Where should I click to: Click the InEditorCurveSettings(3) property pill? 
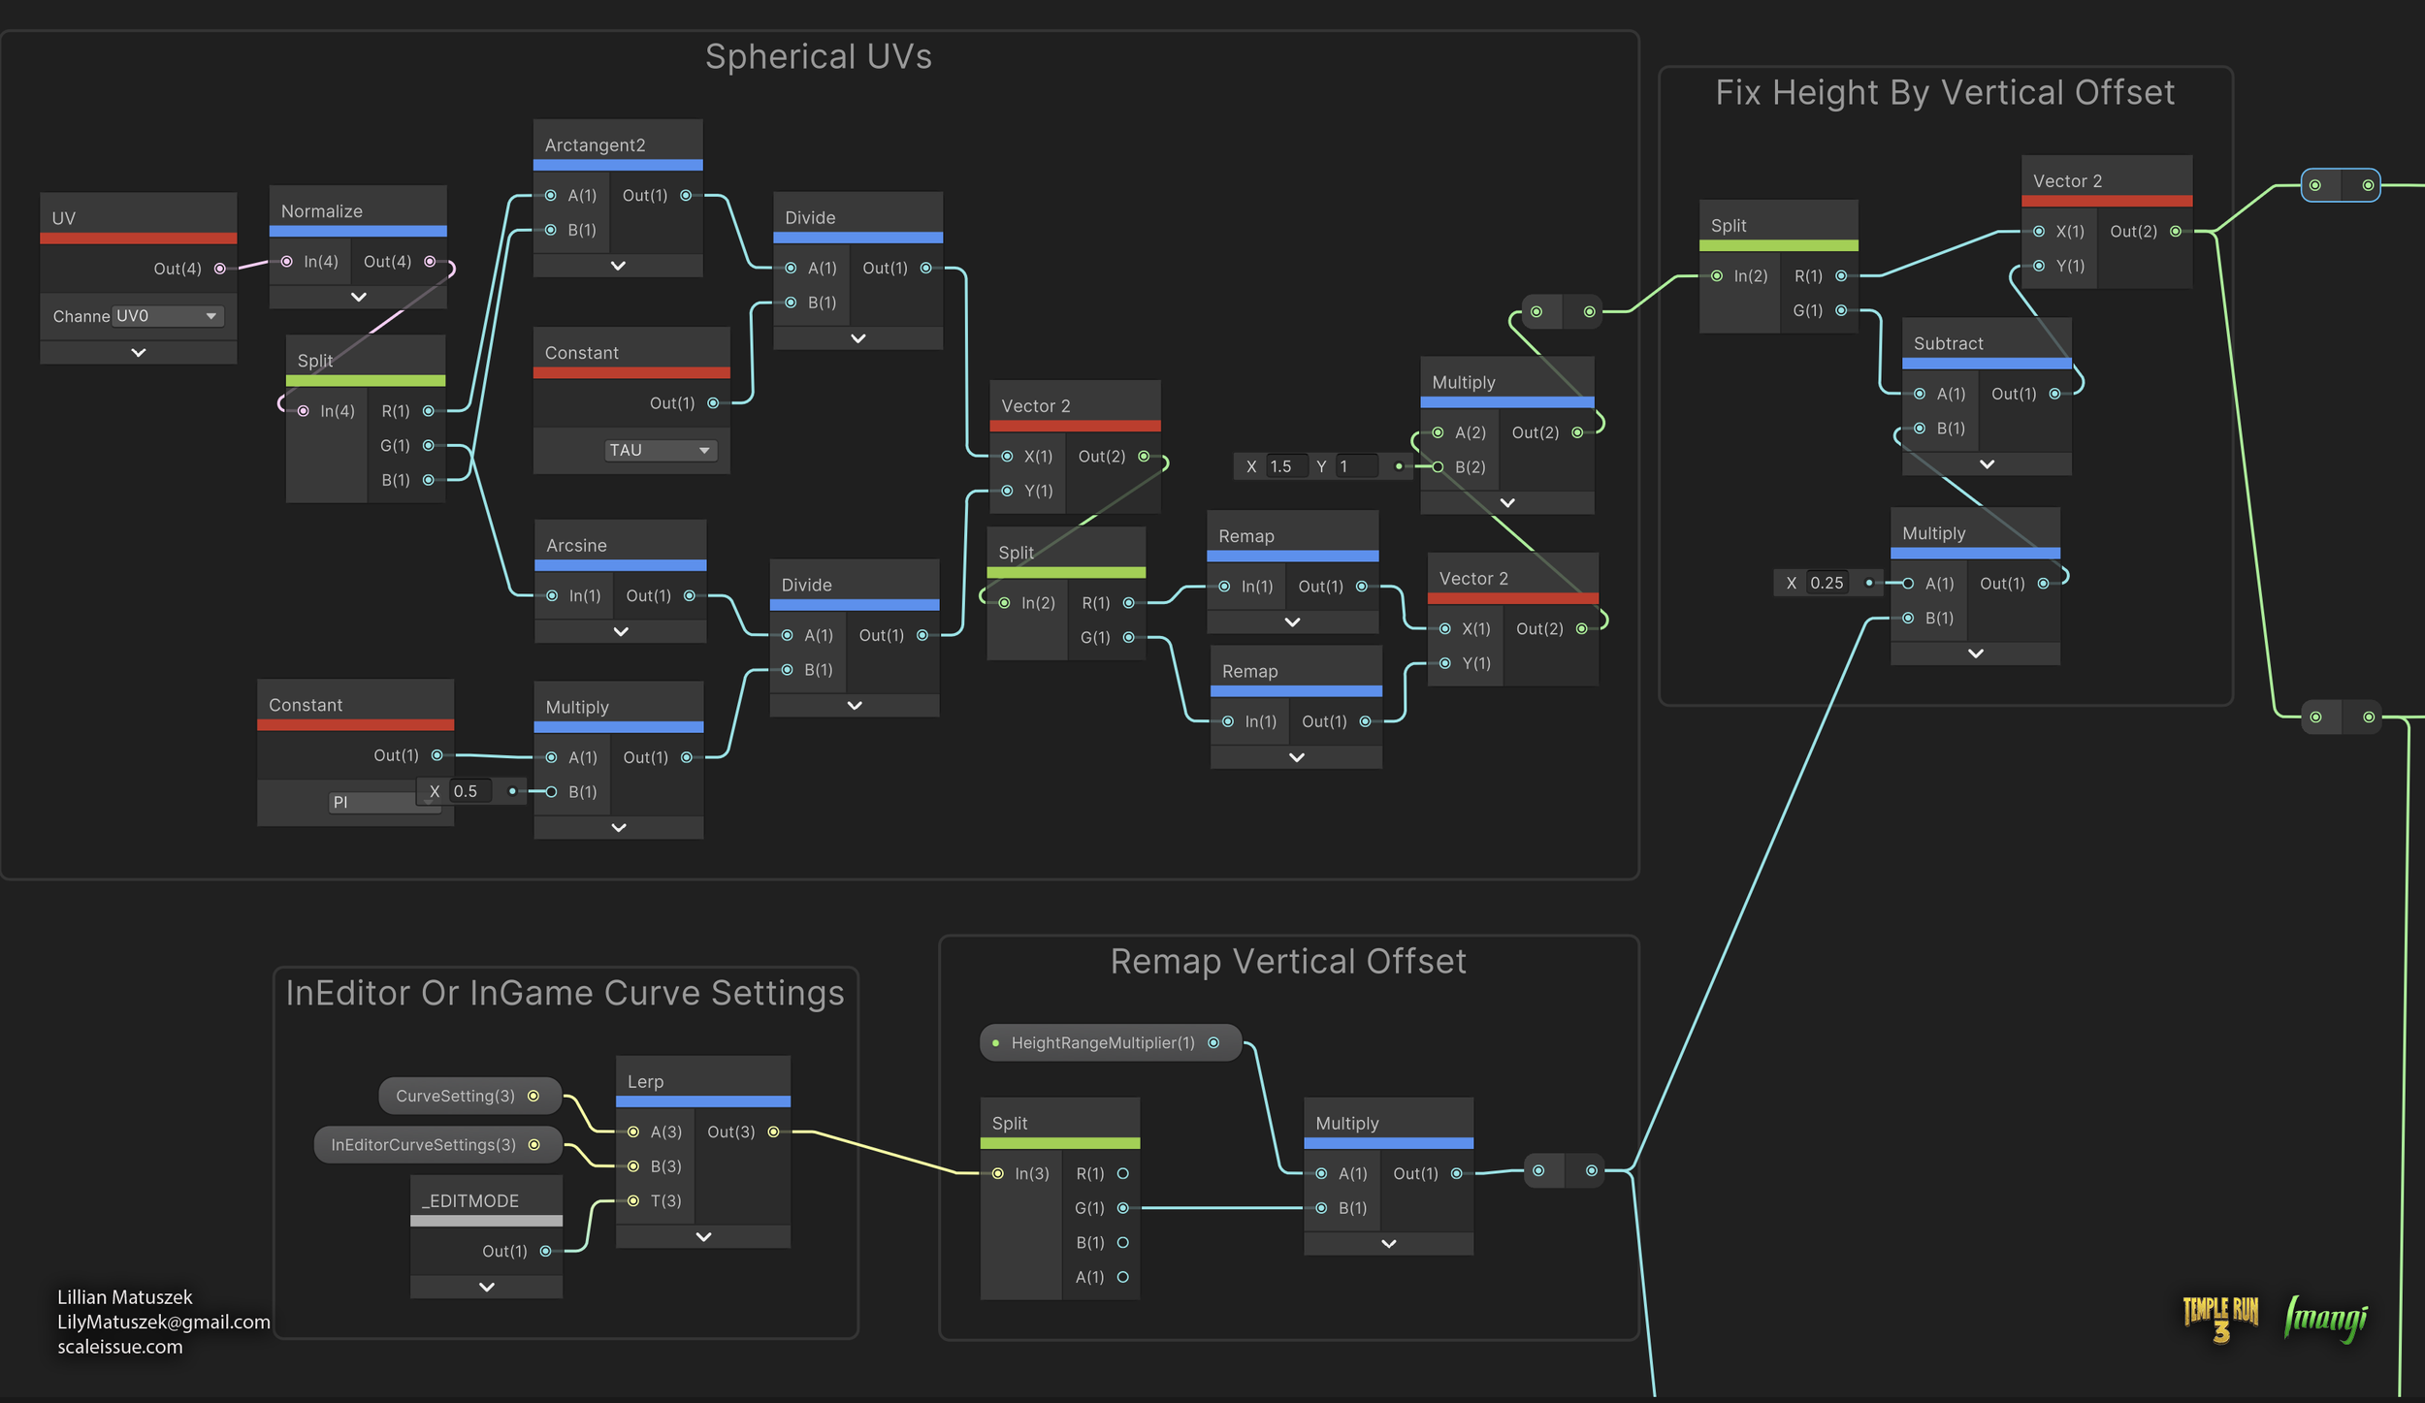pyautogui.click(x=423, y=1145)
